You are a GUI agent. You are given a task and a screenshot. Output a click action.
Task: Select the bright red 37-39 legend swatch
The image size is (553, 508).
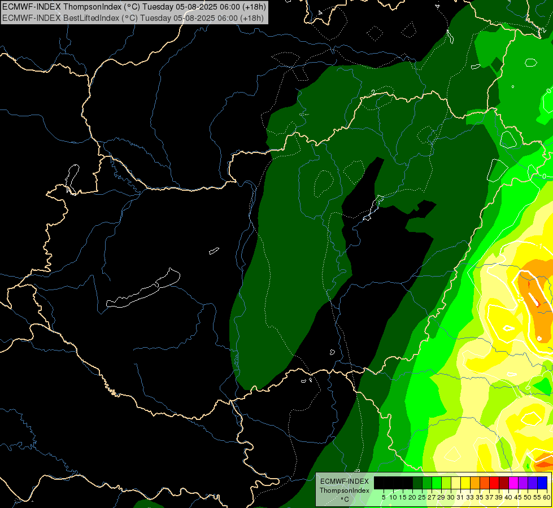[x=494, y=483]
